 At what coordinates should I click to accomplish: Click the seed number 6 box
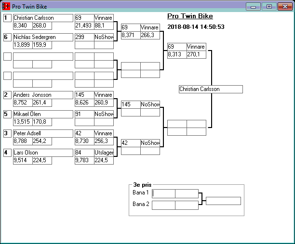tap(7, 37)
